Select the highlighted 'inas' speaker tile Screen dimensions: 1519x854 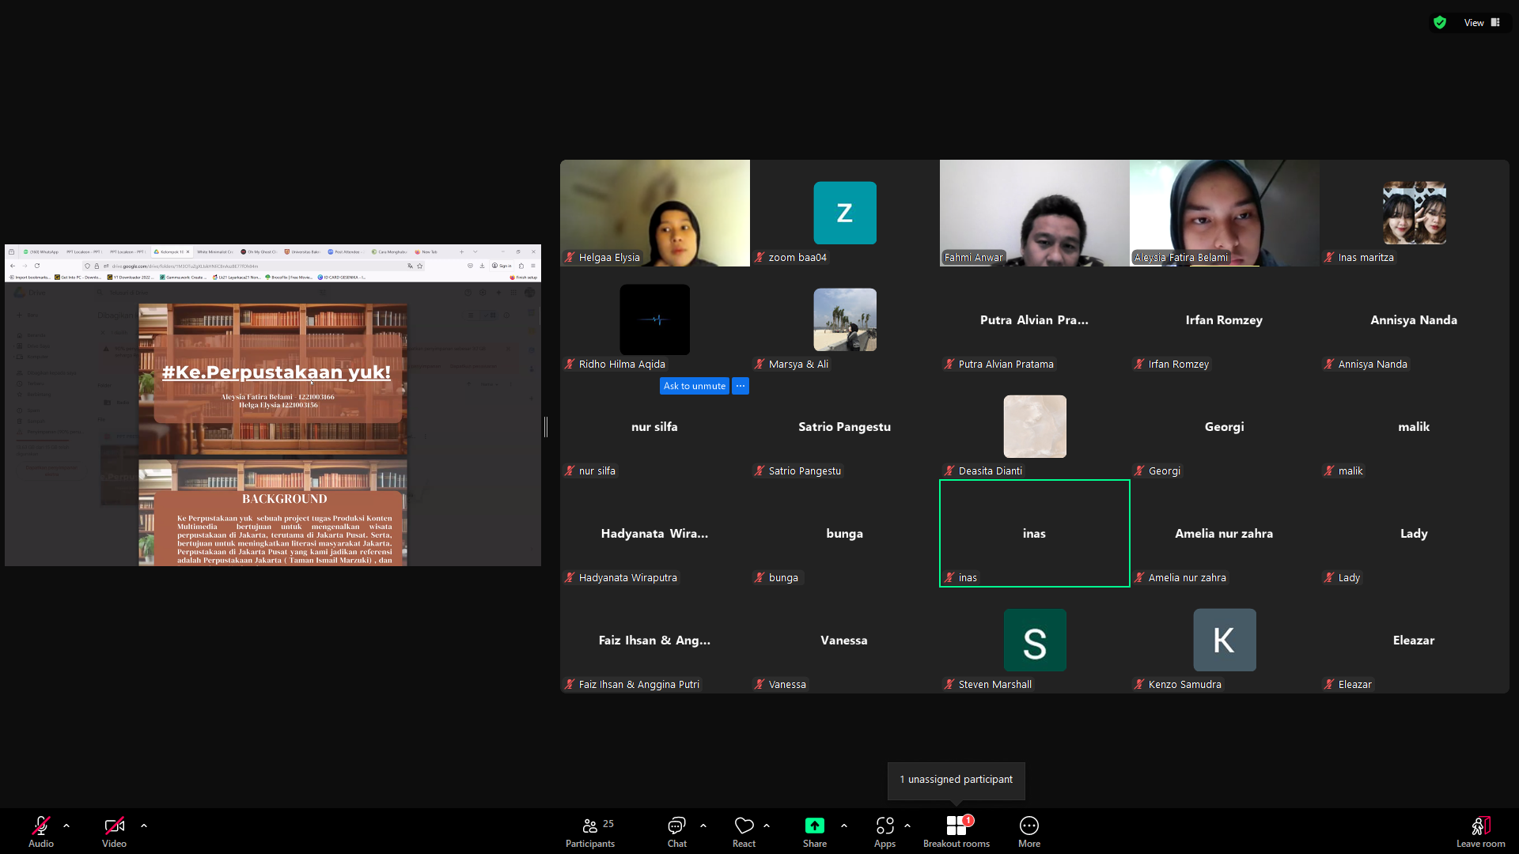[1035, 533]
